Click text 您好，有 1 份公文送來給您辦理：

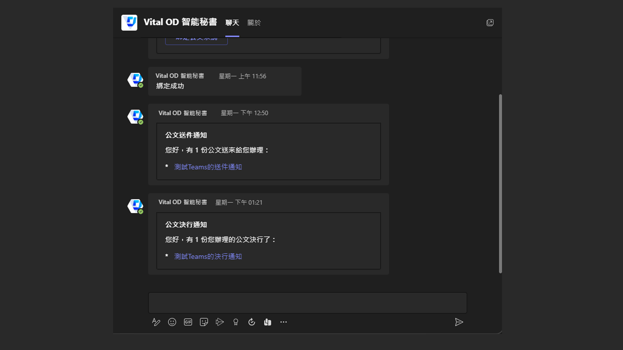(x=218, y=150)
